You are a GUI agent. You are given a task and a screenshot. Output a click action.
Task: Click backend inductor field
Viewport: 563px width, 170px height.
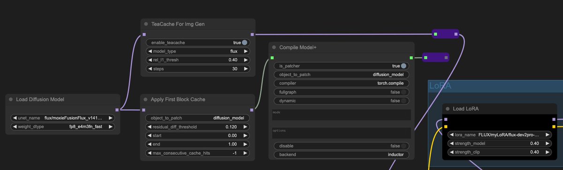tap(341, 155)
